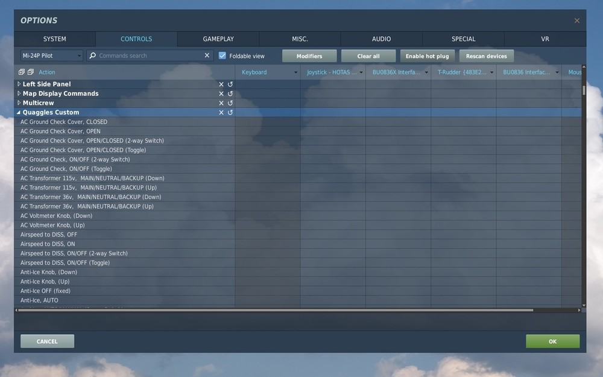This screenshot has height=377, width=603.
Task: Expand the Map Display Commands category
Action: [19, 93]
